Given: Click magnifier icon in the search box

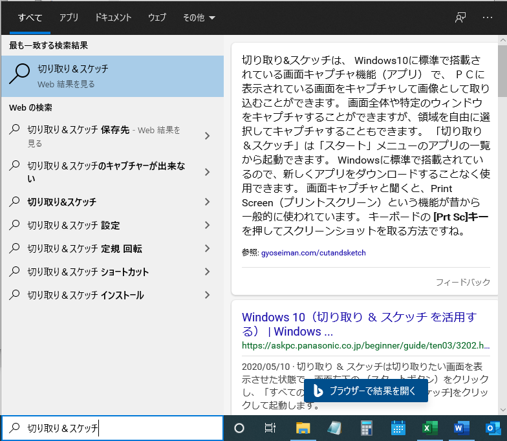Looking at the screenshot, I should 14,428.
